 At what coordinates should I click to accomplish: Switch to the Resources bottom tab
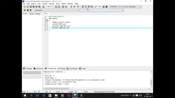tap(38, 69)
